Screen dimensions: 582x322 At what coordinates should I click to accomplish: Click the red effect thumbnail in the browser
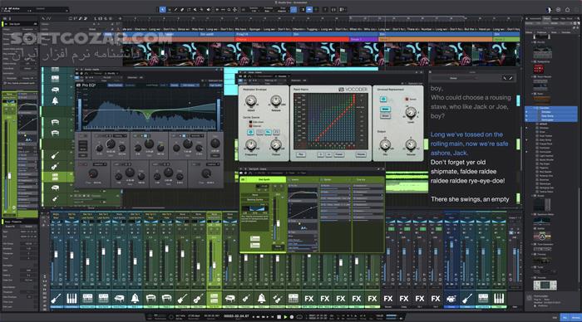point(539,69)
